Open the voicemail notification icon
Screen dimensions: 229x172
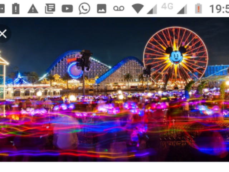(x=119, y=9)
